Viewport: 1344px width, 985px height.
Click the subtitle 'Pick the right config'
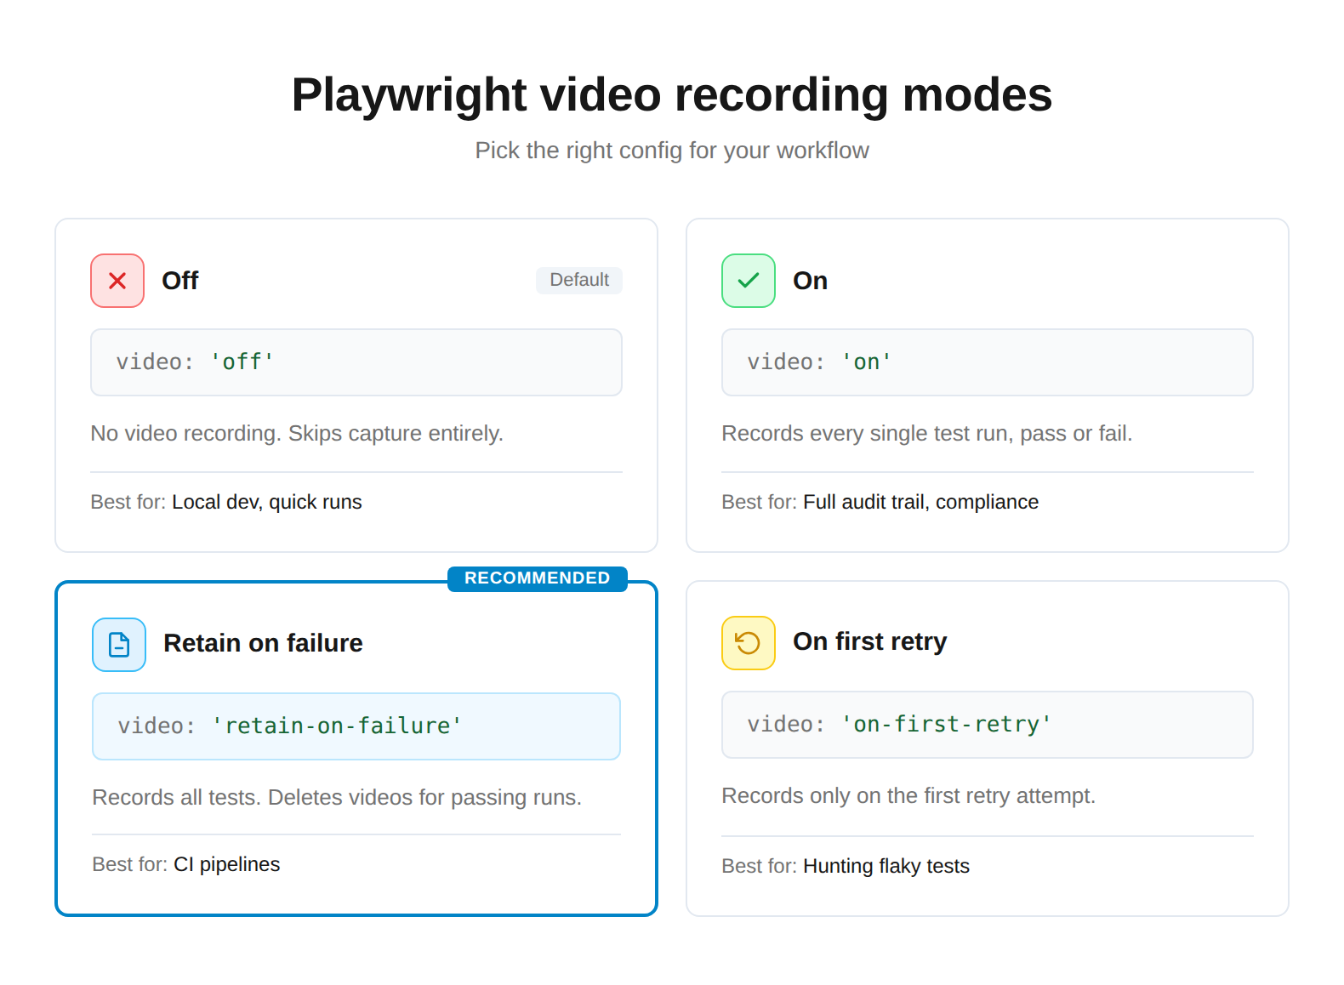coord(671,151)
